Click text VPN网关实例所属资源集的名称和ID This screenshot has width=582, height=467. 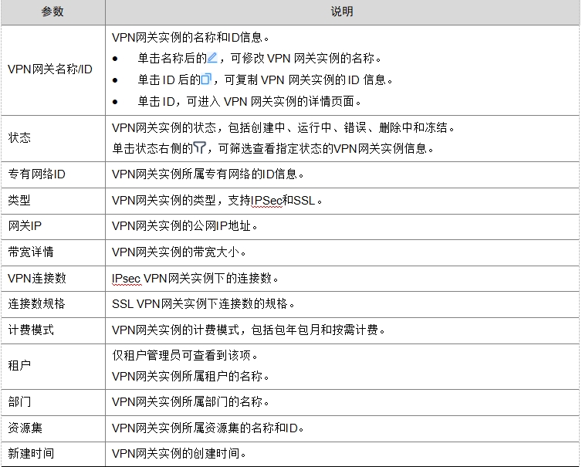(x=208, y=428)
